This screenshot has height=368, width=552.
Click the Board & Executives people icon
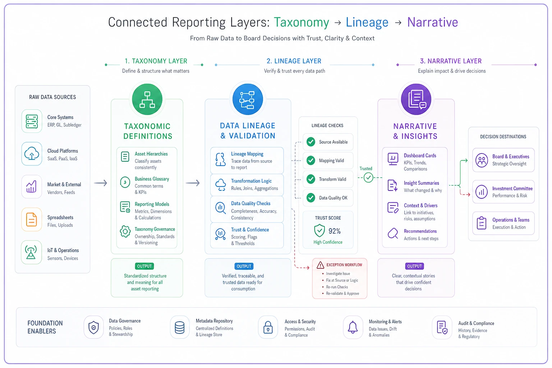(482, 160)
